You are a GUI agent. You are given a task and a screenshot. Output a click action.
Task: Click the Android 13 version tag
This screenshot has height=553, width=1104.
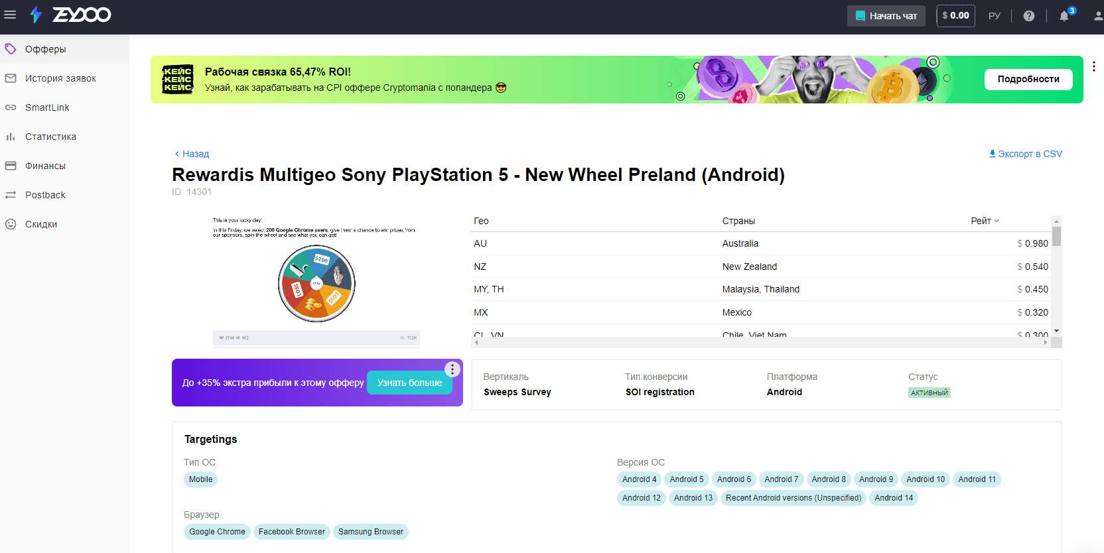coord(693,498)
